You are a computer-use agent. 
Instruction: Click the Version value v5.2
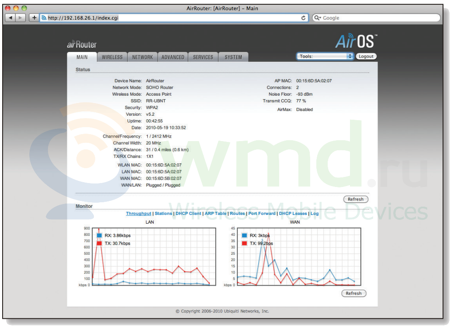point(150,114)
